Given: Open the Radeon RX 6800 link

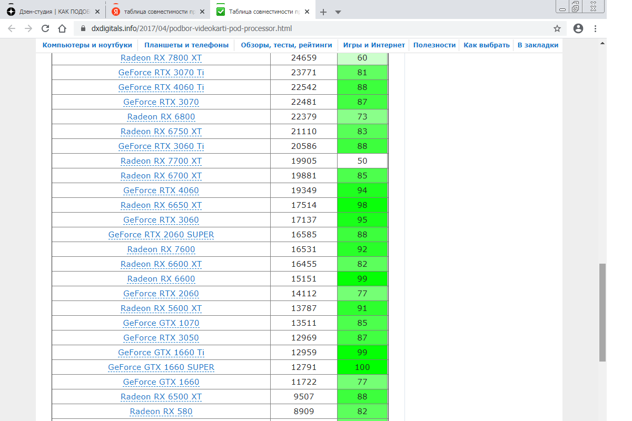Looking at the screenshot, I should 161,117.
